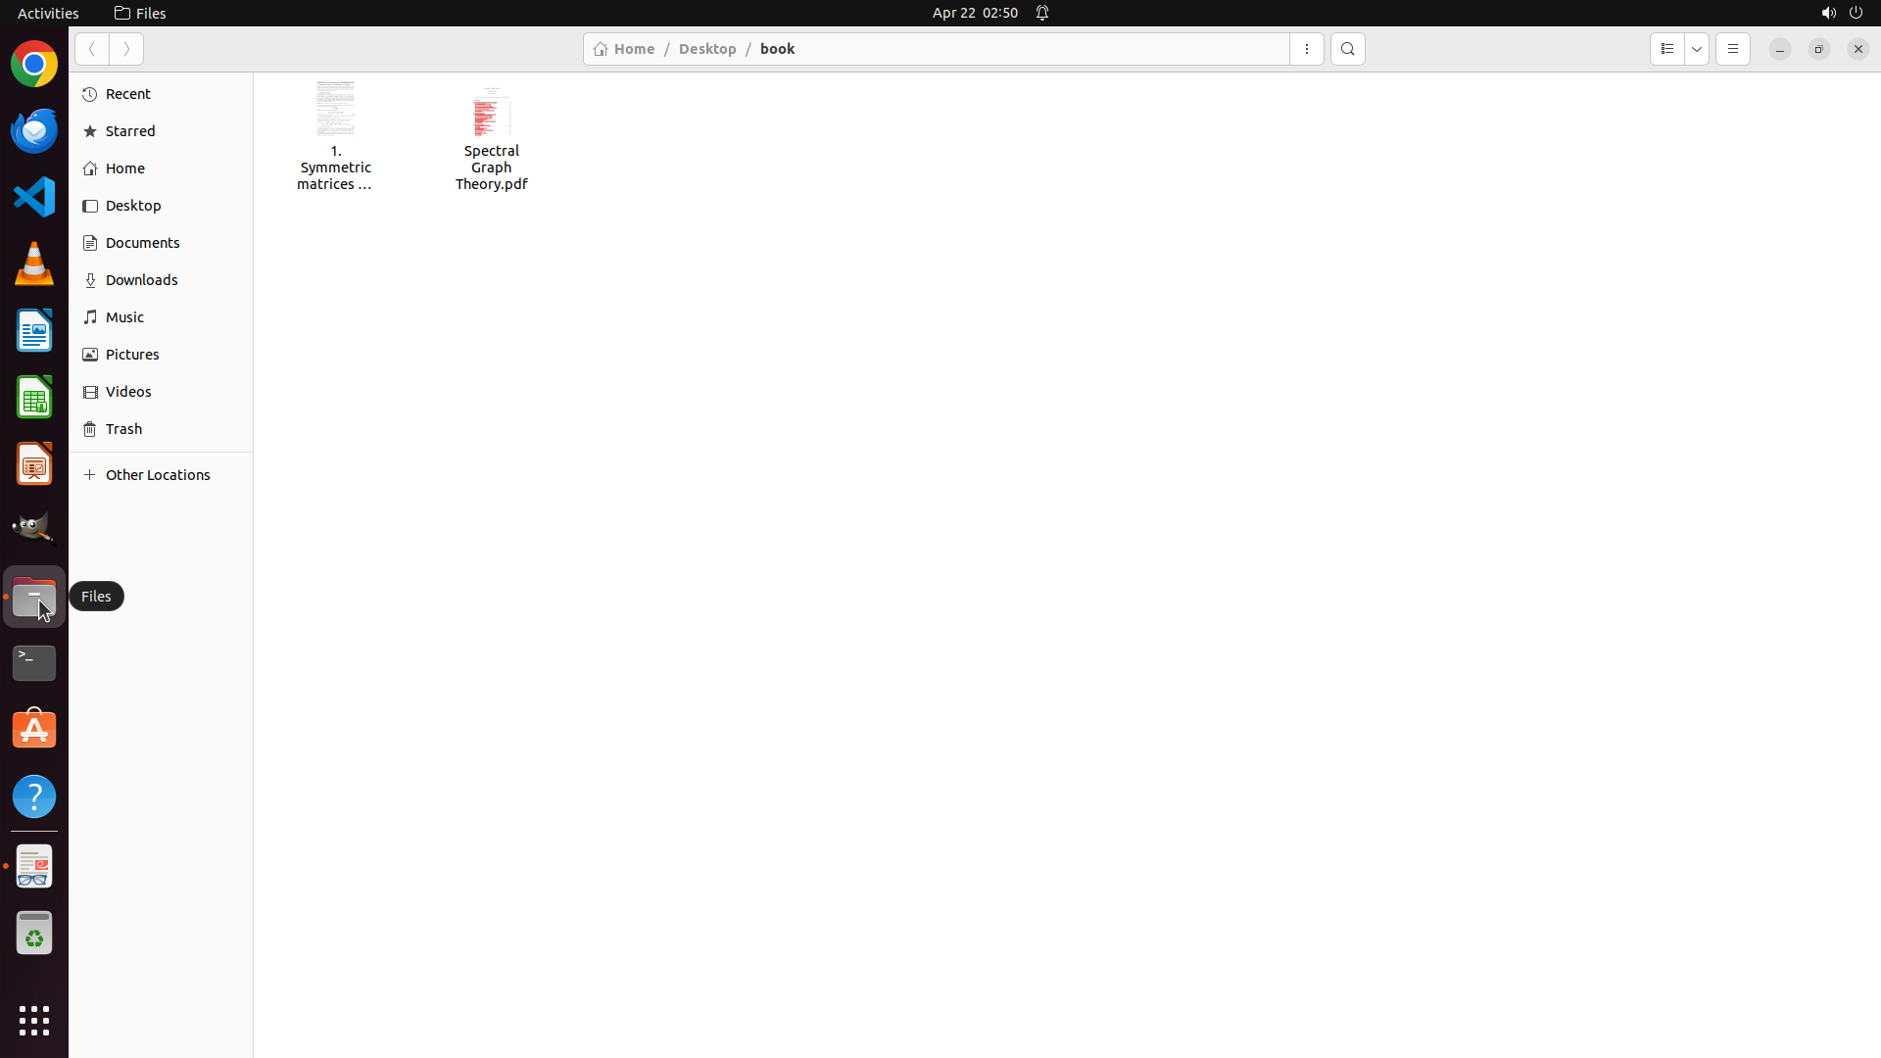Open the path bar three-dot menu
This screenshot has height=1058, width=1881.
(x=1306, y=49)
